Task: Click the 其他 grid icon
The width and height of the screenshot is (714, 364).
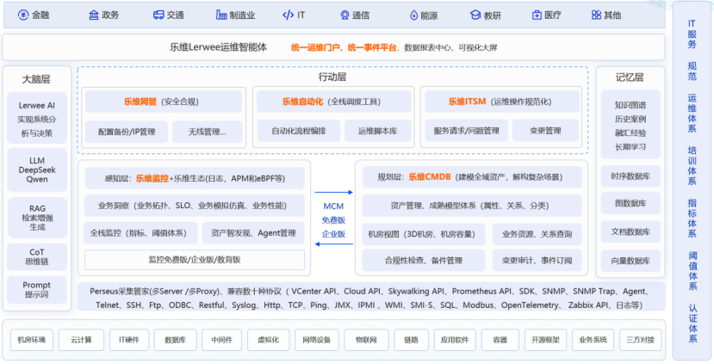Action: [597, 15]
